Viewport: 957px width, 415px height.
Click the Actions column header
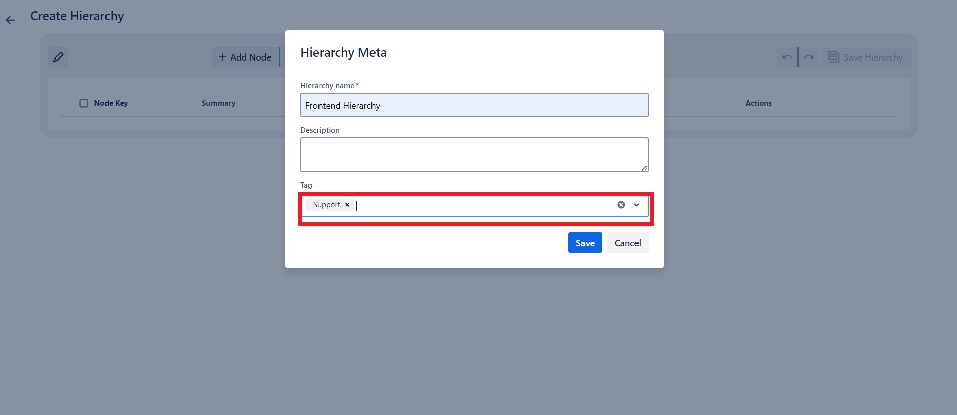coord(758,103)
